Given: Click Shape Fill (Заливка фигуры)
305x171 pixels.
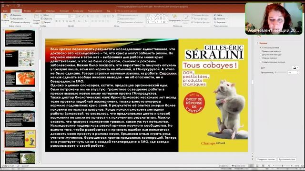Looking at the screenshot, I should point(200,15).
